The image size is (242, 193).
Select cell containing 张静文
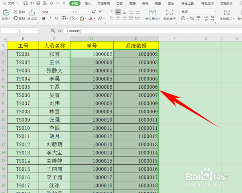(x=54, y=70)
